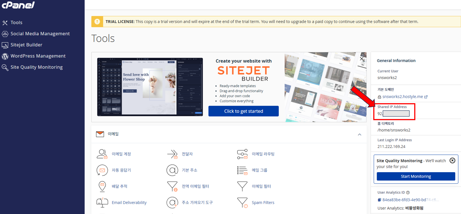Open the snsworks2.hostyle.me domain link
461x214 pixels.
[402, 97]
